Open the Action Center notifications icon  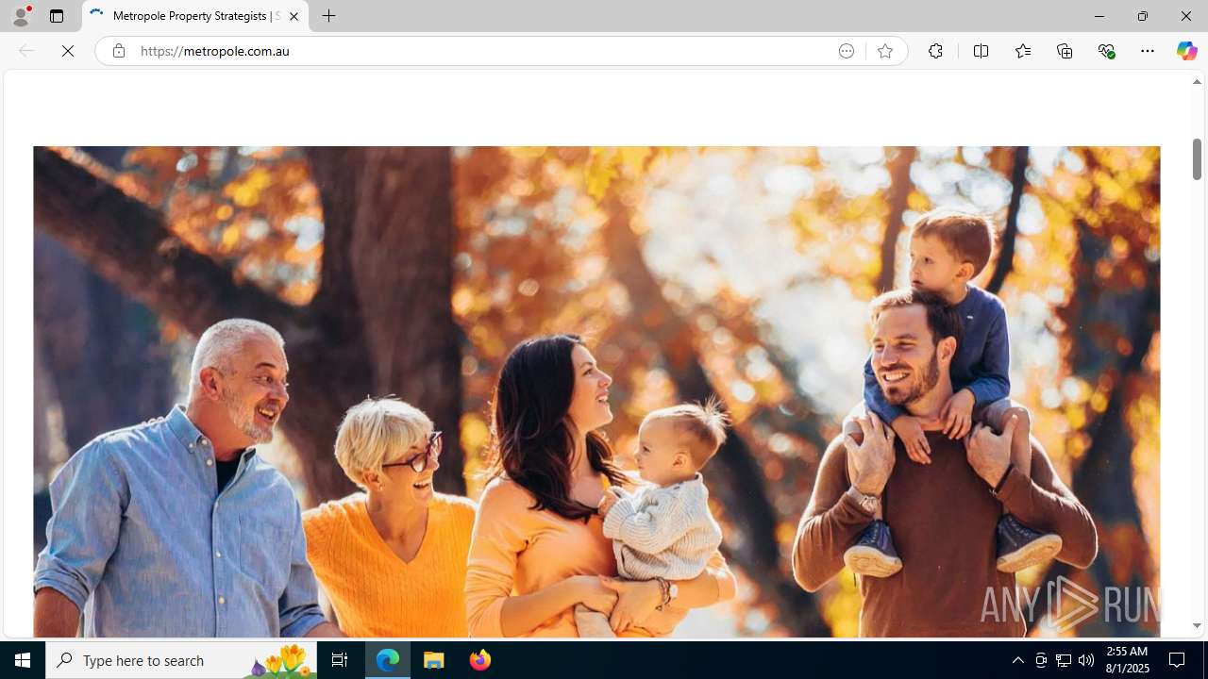click(1177, 660)
